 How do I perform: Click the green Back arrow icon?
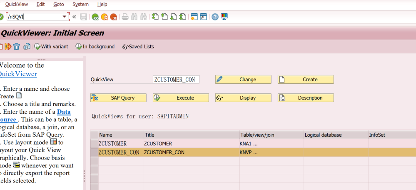coord(95,17)
